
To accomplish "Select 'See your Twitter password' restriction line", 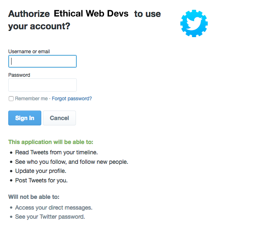I will point(50,217).
